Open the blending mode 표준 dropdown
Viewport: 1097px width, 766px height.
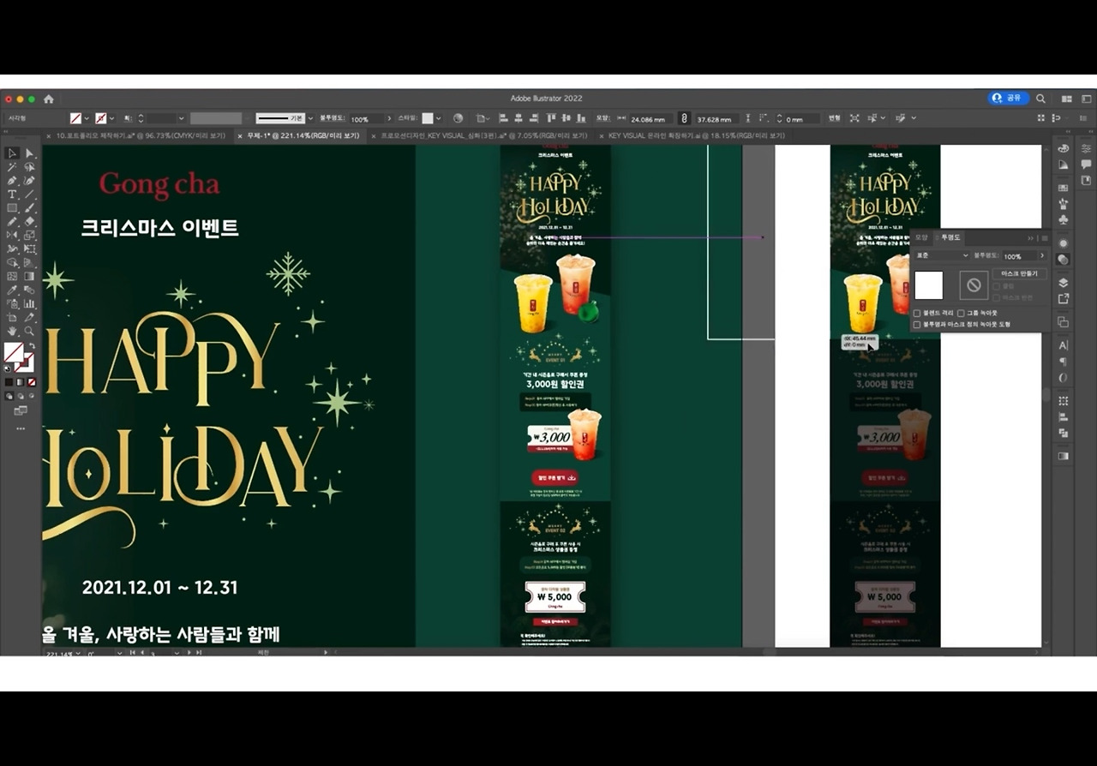tap(942, 255)
